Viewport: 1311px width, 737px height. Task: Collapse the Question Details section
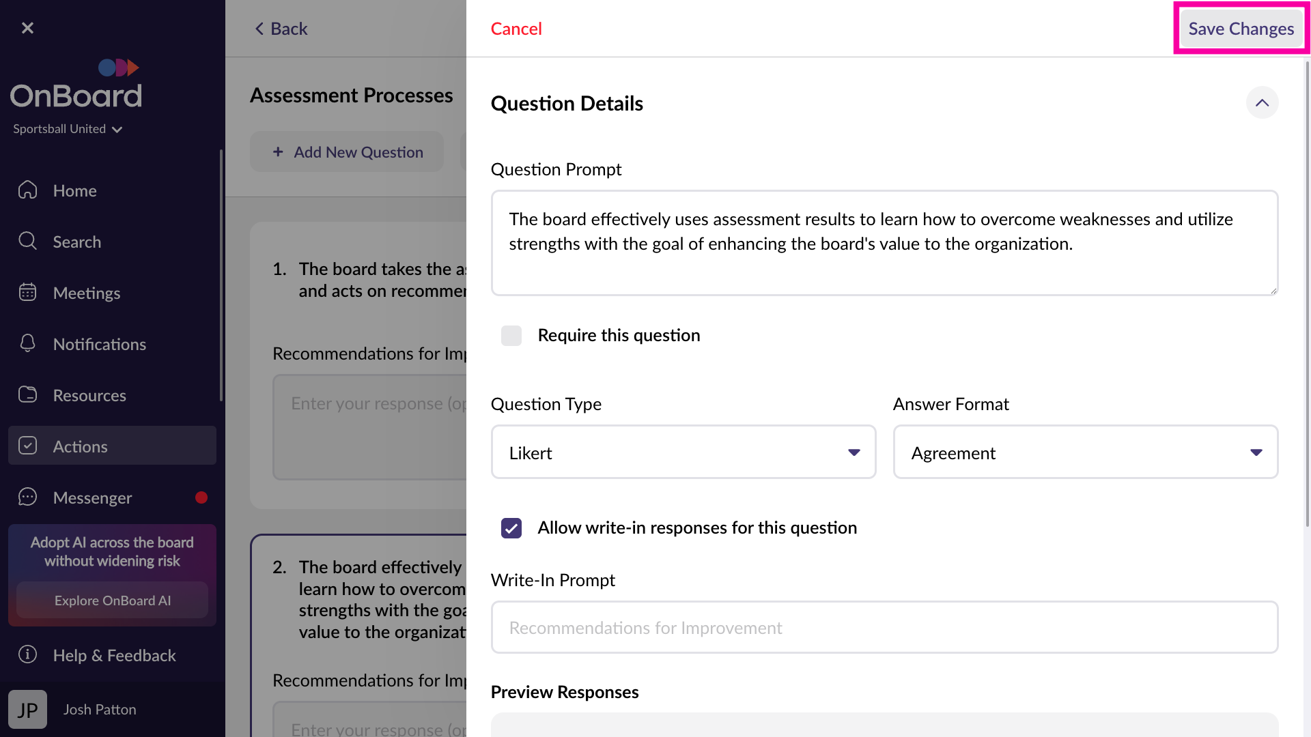(1262, 102)
